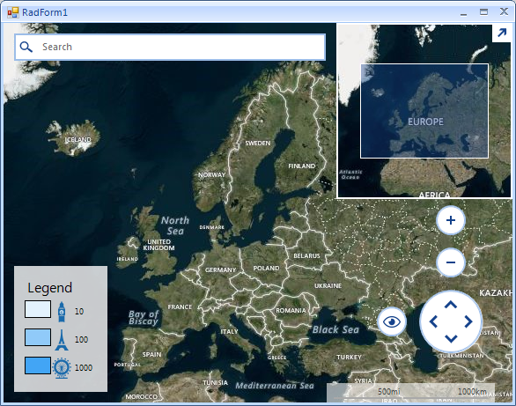Focus the Search input field

click(x=170, y=47)
